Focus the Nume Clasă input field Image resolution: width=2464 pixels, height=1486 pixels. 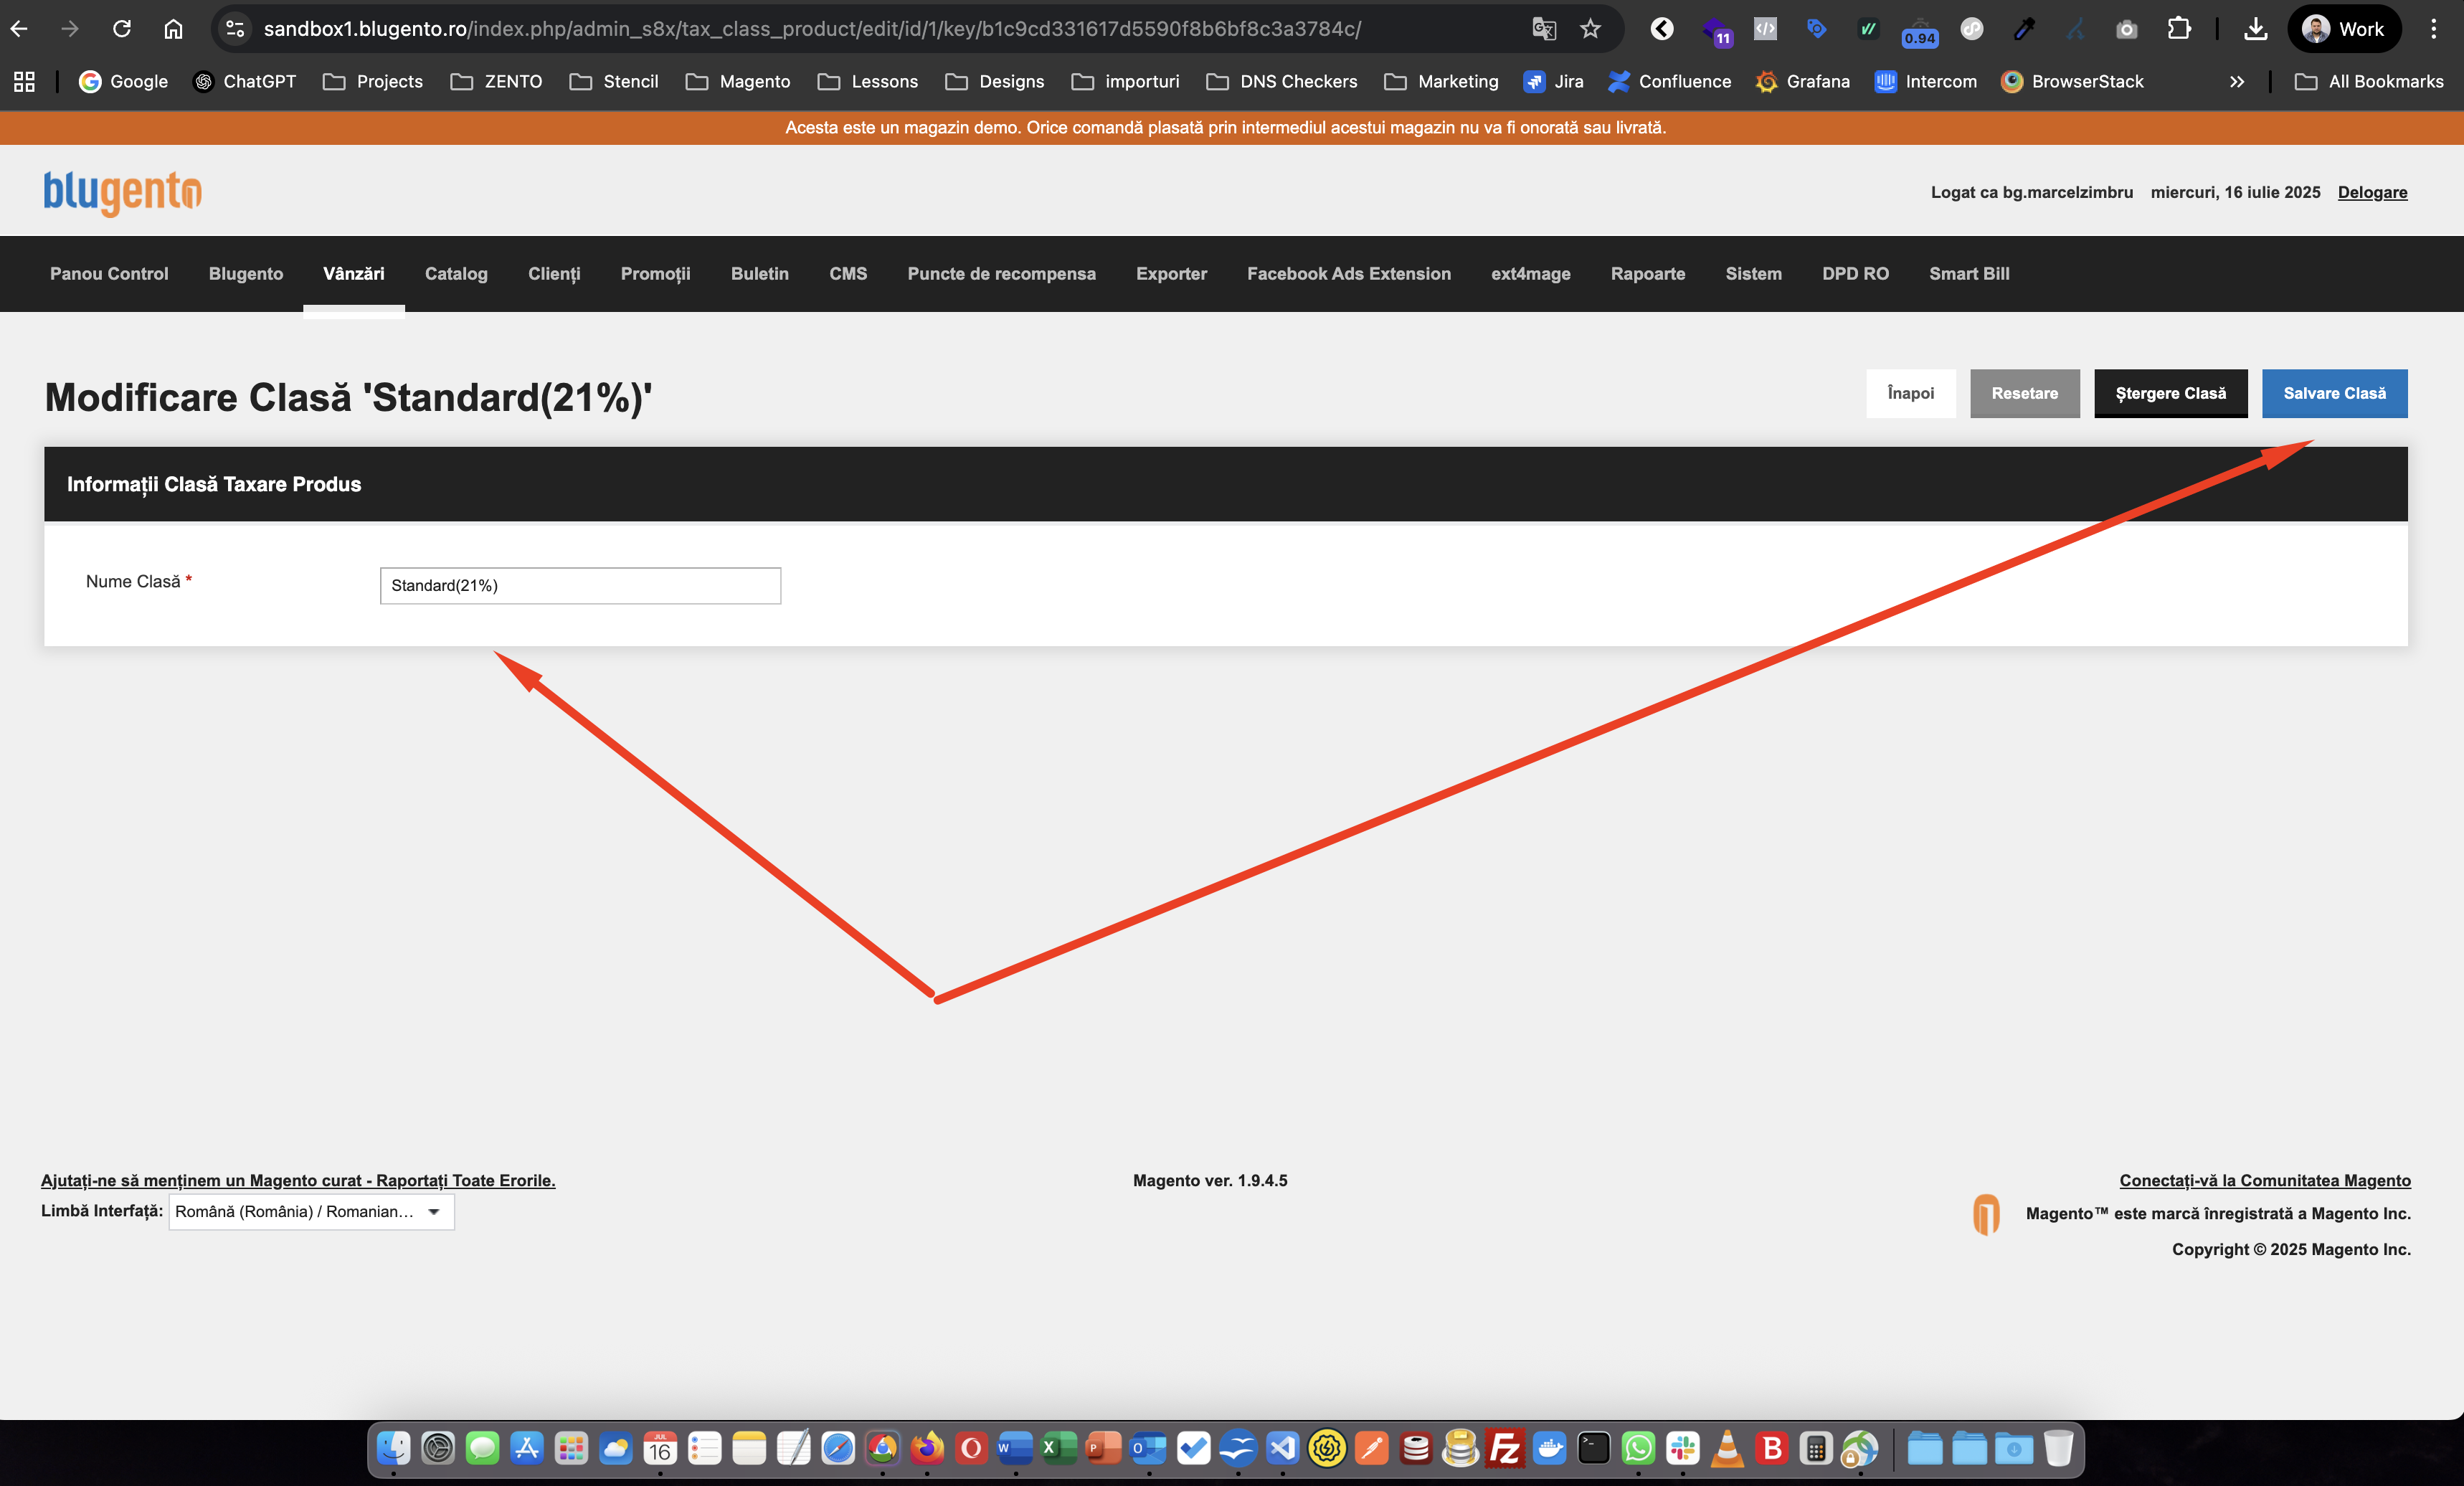pyautogui.click(x=580, y=585)
